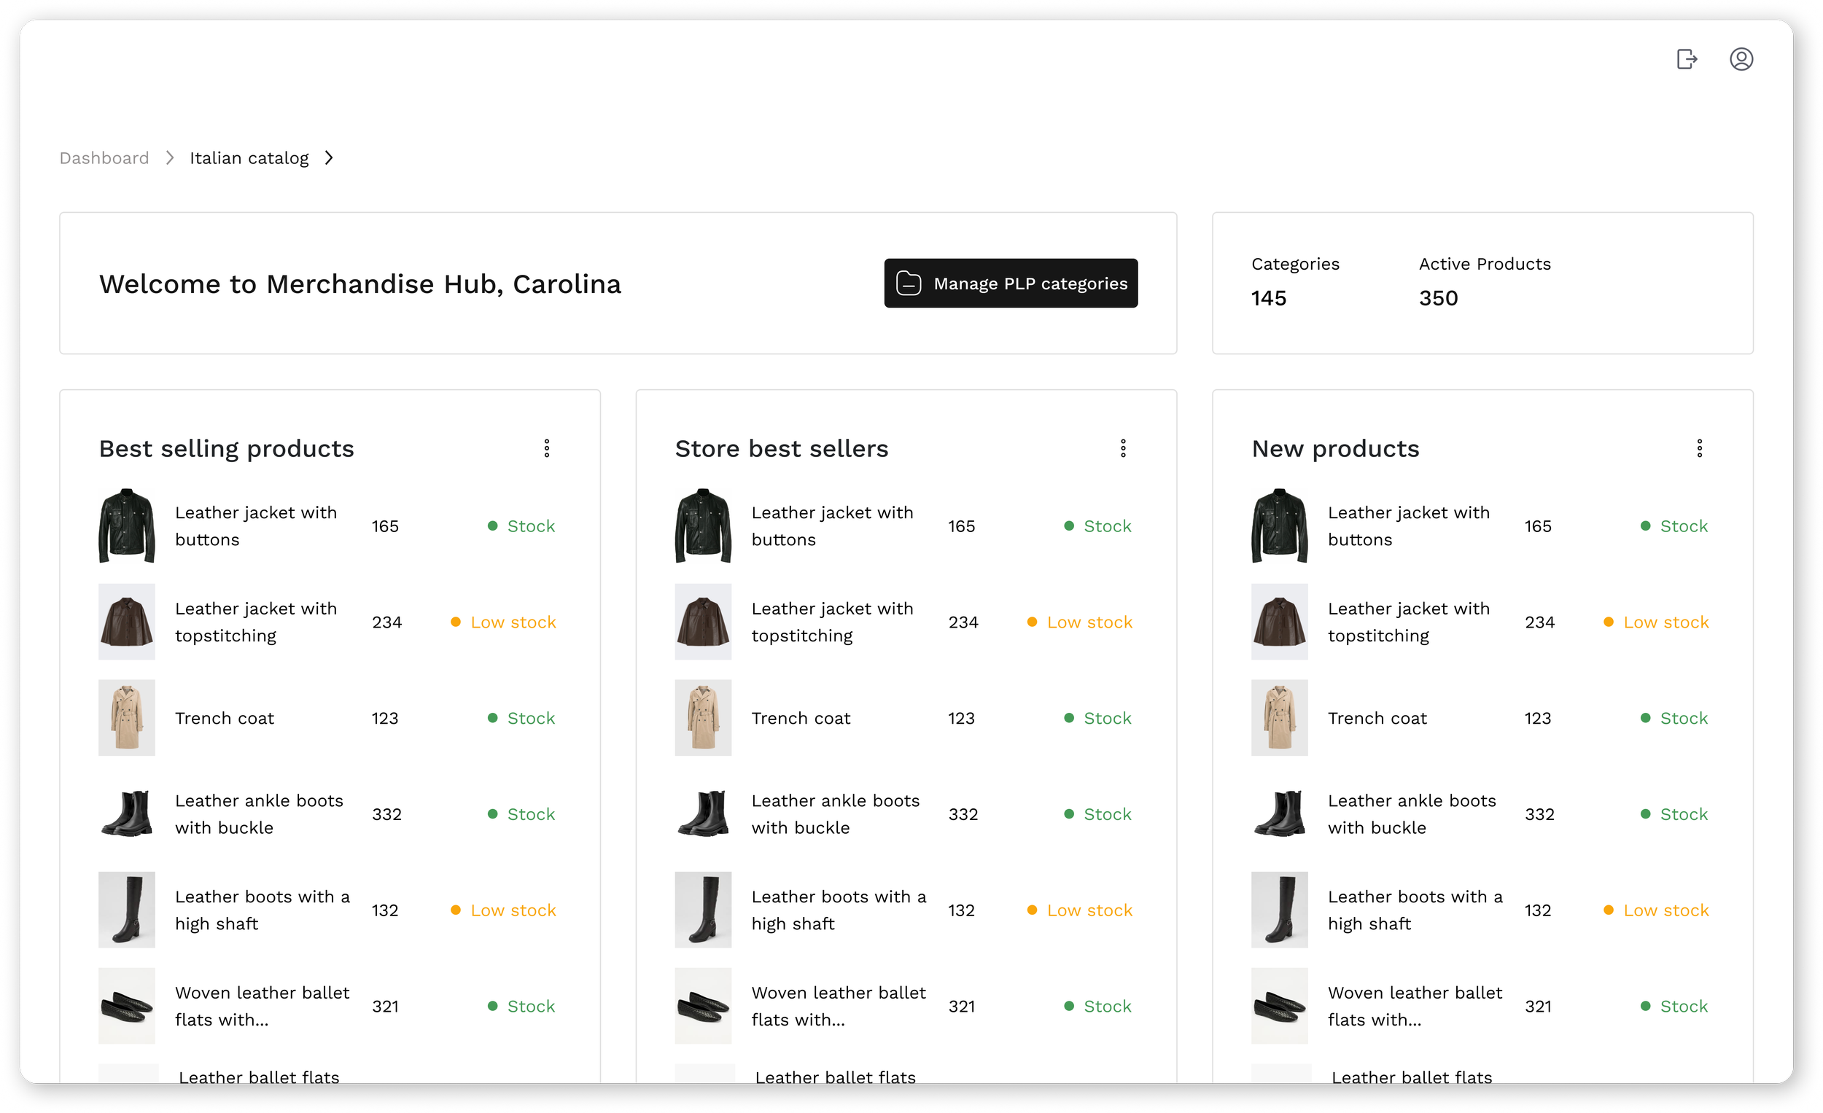The height and width of the screenshot is (1113, 1823).
Task: Open New products three-dot menu
Action: click(1700, 448)
